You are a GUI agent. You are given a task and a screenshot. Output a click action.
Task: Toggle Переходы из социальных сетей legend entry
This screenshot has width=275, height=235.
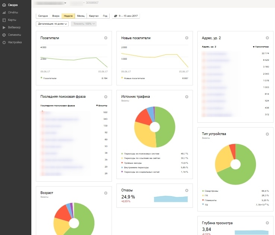tap(140, 172)
